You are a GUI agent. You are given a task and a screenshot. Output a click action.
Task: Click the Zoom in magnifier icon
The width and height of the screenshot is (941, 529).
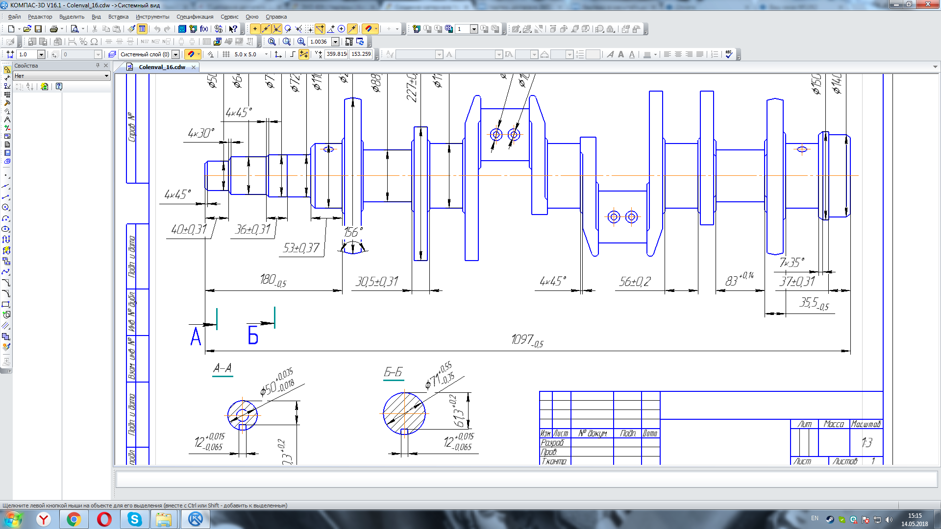(301, 42)
